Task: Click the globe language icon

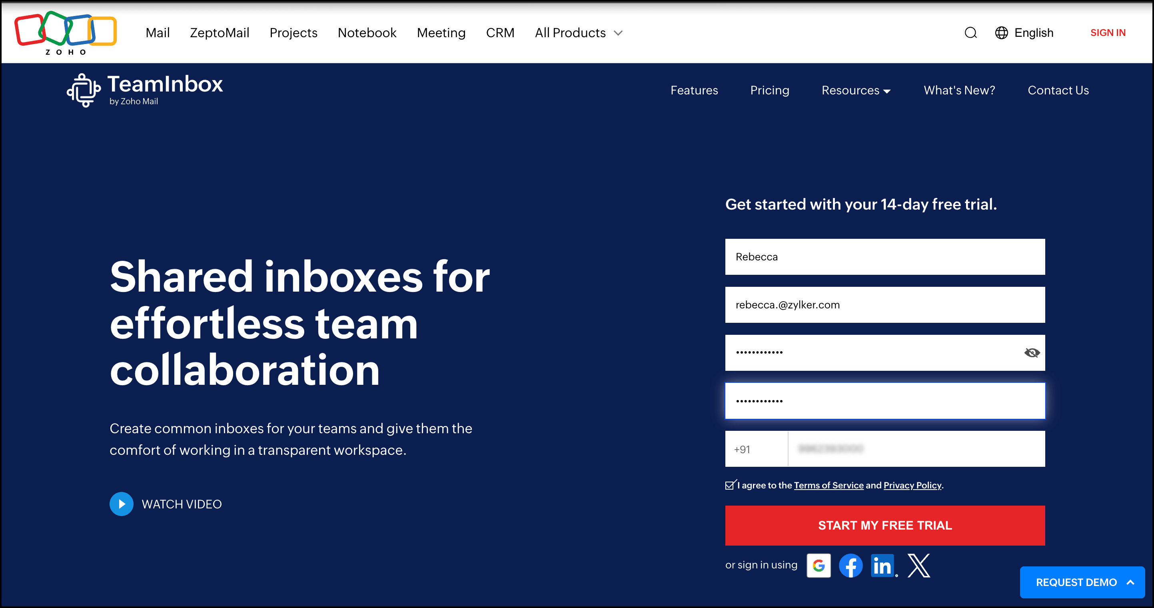Action: (1002, 33)
